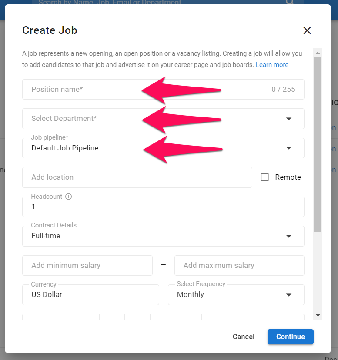The height and width of the screenshot is (360, 338).
Task: Click the maximum salary field
Action: click(239, 265)
